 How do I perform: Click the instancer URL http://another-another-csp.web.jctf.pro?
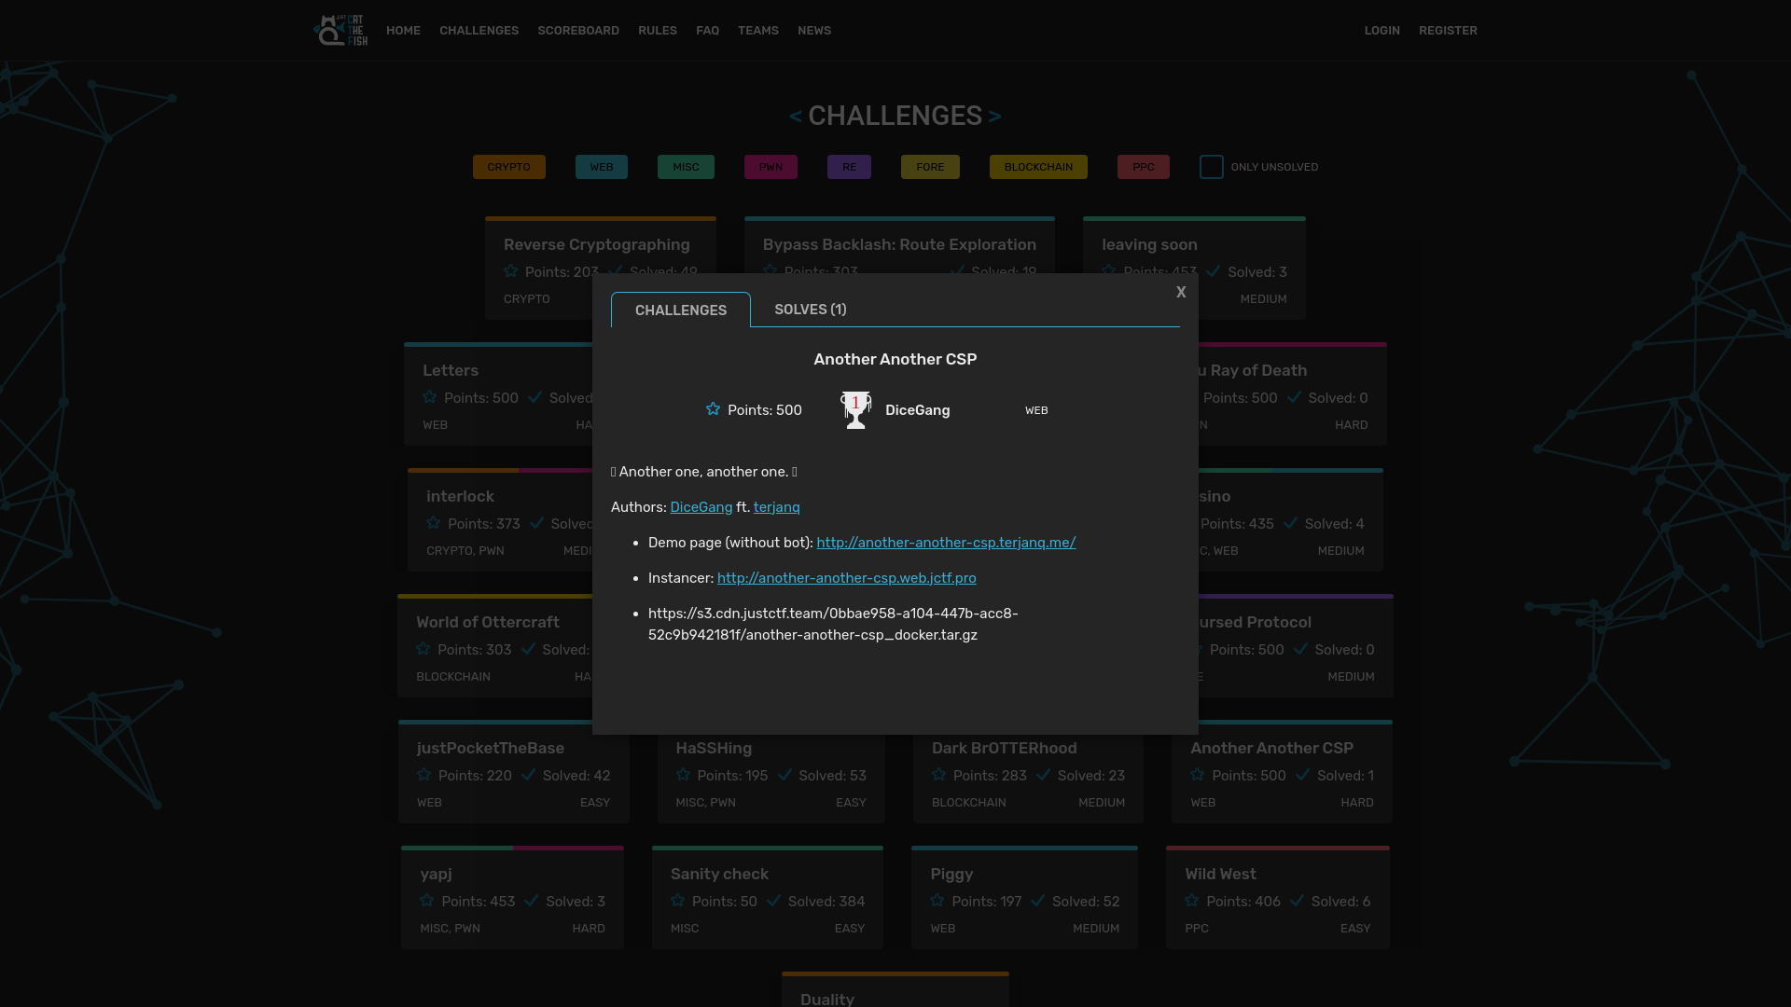coord(846,578)
